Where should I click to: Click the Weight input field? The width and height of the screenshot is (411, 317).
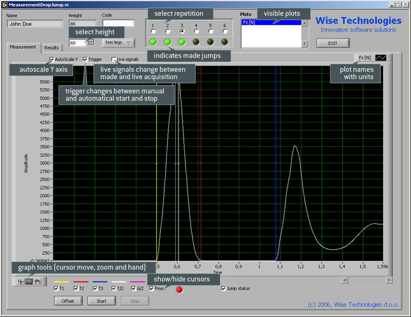(83, 24)
